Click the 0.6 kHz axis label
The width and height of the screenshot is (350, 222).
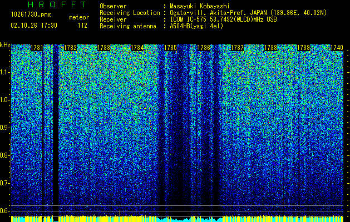pyautogui.click(x=5, y=211)
